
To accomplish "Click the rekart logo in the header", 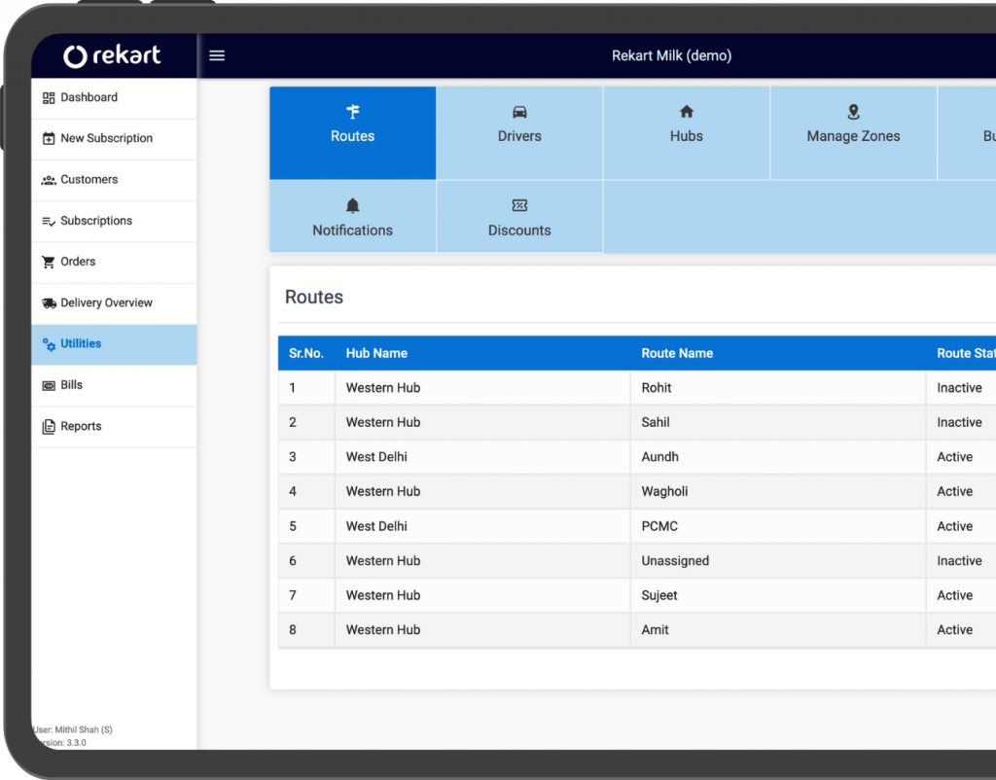I will (x=114, y=55).
